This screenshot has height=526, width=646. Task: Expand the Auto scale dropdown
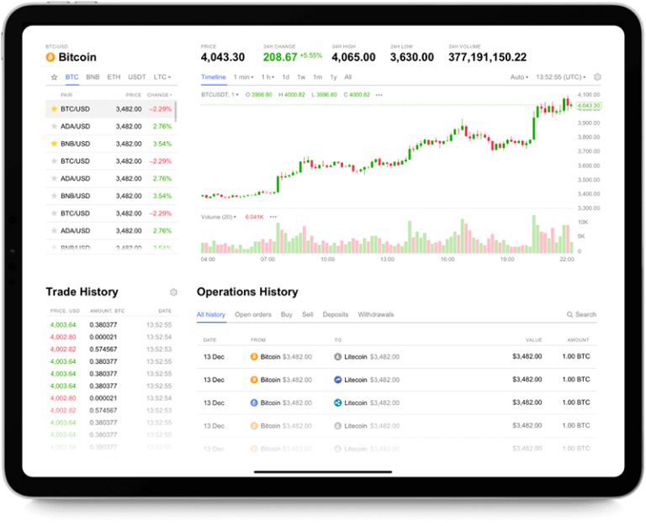pos(519,77)
